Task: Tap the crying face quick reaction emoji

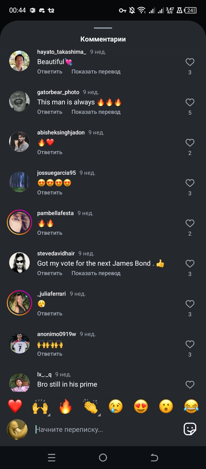Action: click(116, 406)
